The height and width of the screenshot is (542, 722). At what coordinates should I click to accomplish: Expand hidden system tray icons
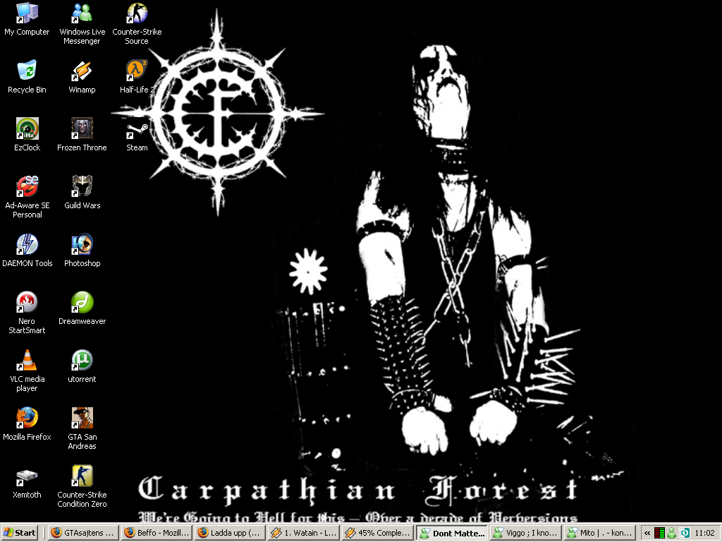pos(647,534)
